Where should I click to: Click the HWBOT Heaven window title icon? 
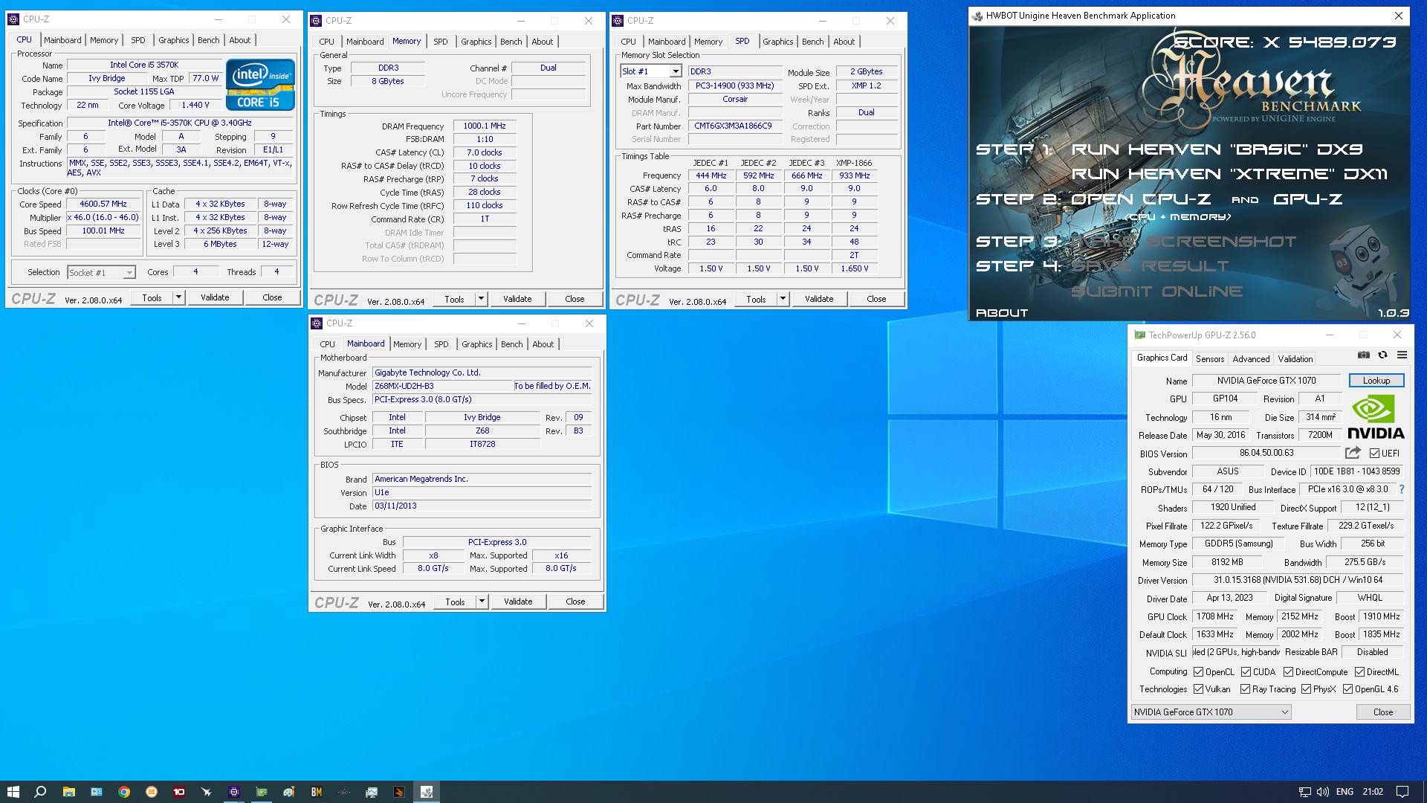[x=977, y=16]
